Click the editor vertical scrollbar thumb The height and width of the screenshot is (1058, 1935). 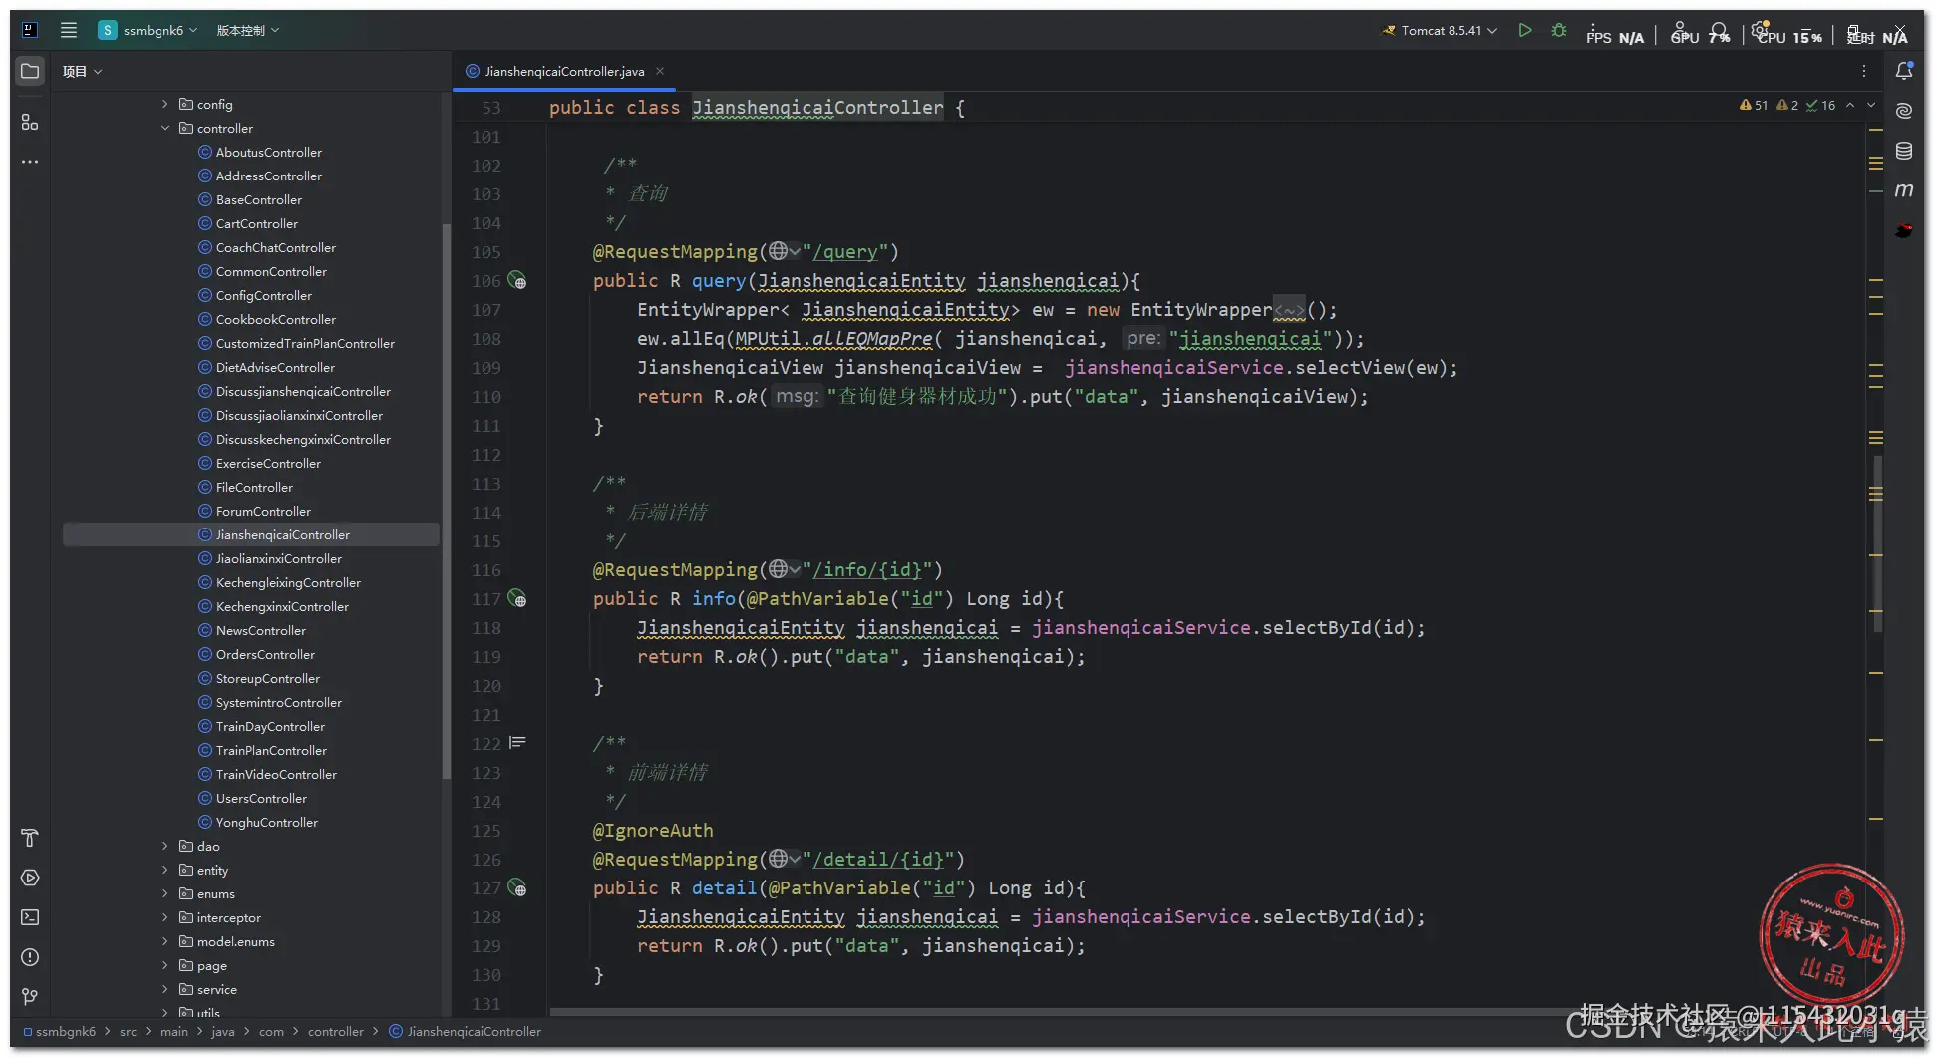tap(1878, 543)
